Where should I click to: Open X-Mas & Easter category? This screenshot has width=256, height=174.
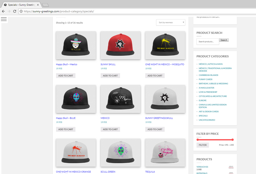click(207, 88)
